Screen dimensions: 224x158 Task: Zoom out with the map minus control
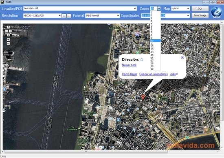coord(8,43)
